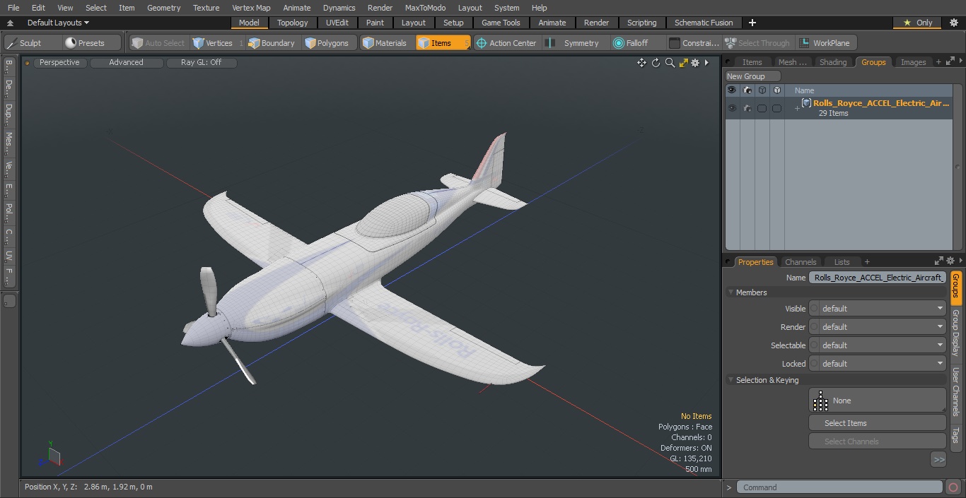Switch to the Shading panel tab
Viewport: 966px width, 498px height.
point(833,62)
